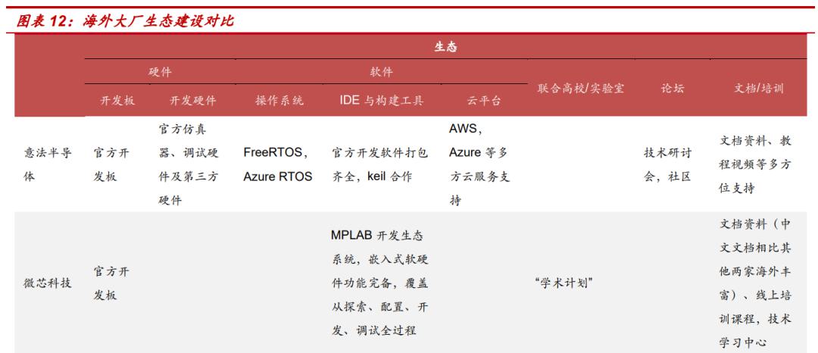Click the 硬件 column group header
The width and height of the screenshot is (818, 353).
(160, 73)
